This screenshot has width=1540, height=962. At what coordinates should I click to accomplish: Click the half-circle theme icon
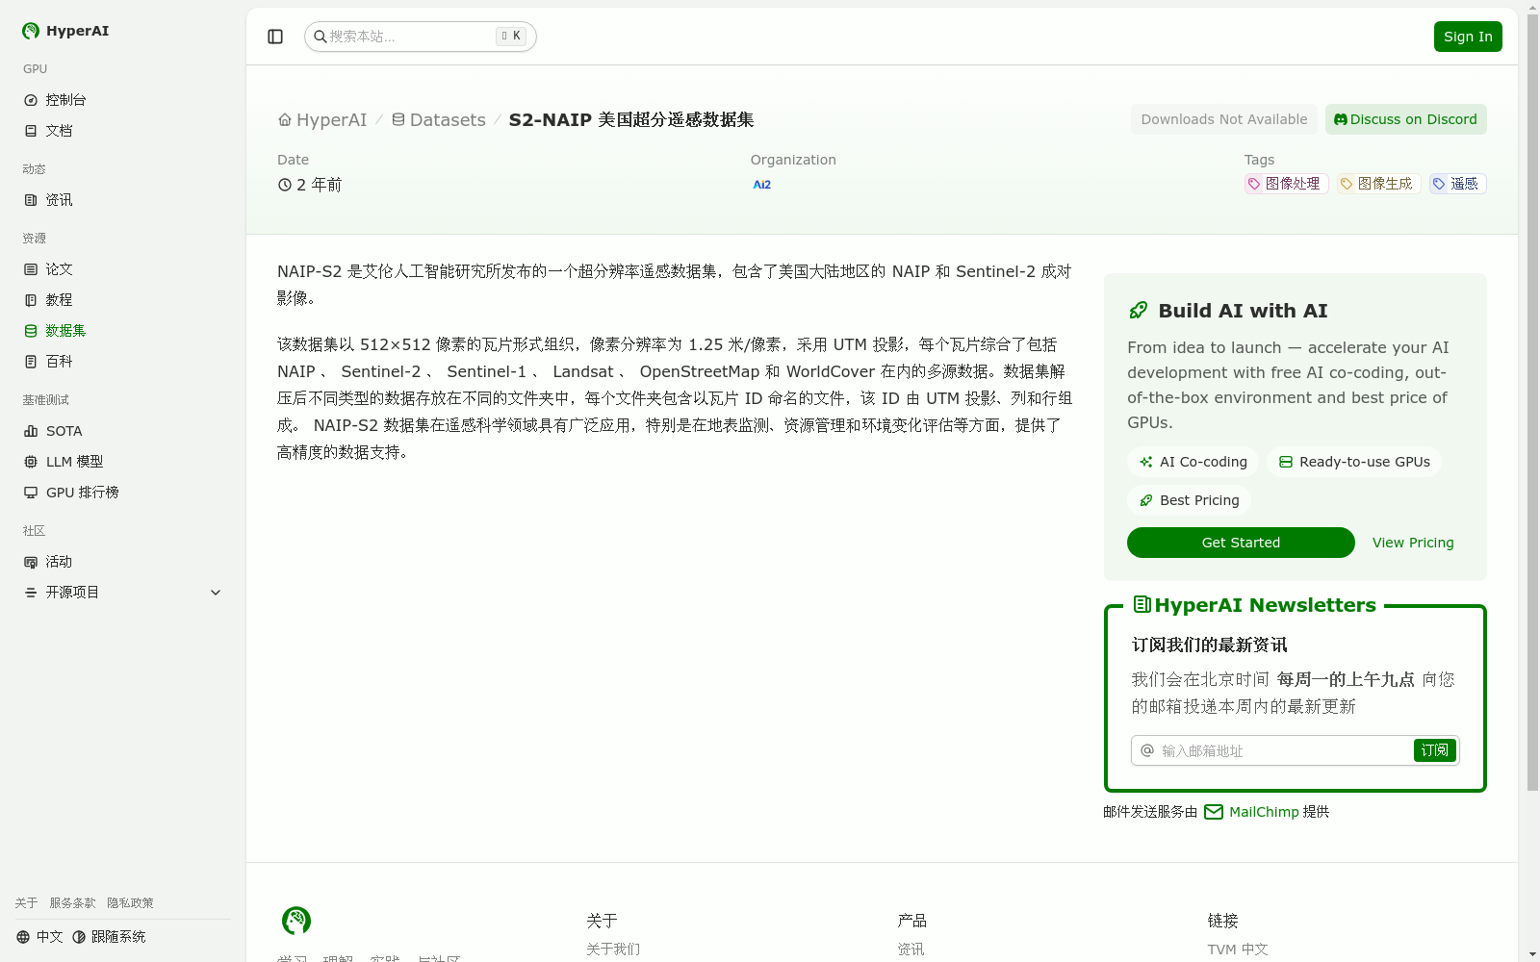click(79, 937)
